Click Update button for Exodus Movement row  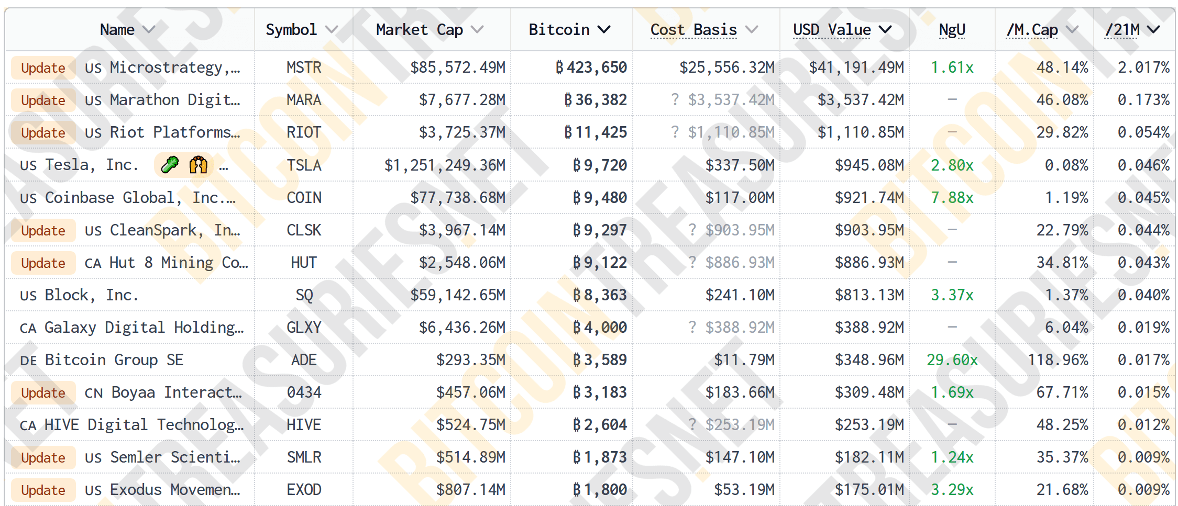tap(43, 490)
